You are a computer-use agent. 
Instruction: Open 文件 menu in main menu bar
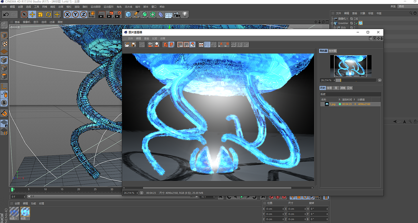4,7
